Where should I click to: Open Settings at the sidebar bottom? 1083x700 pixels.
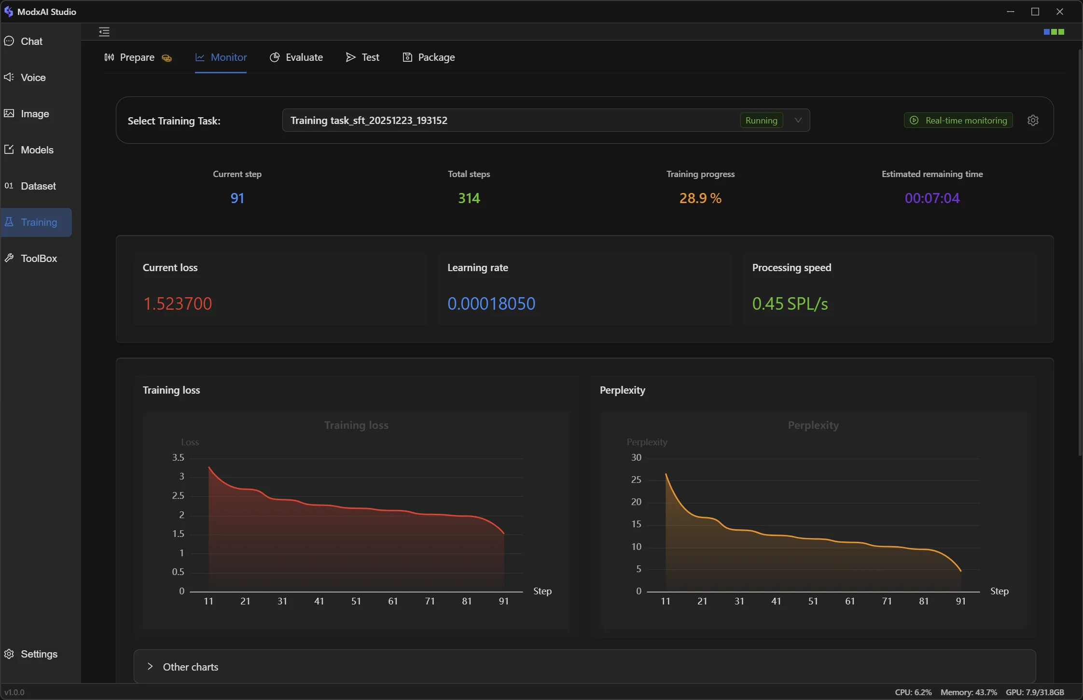pyautogui.click(x=39, y=654)
